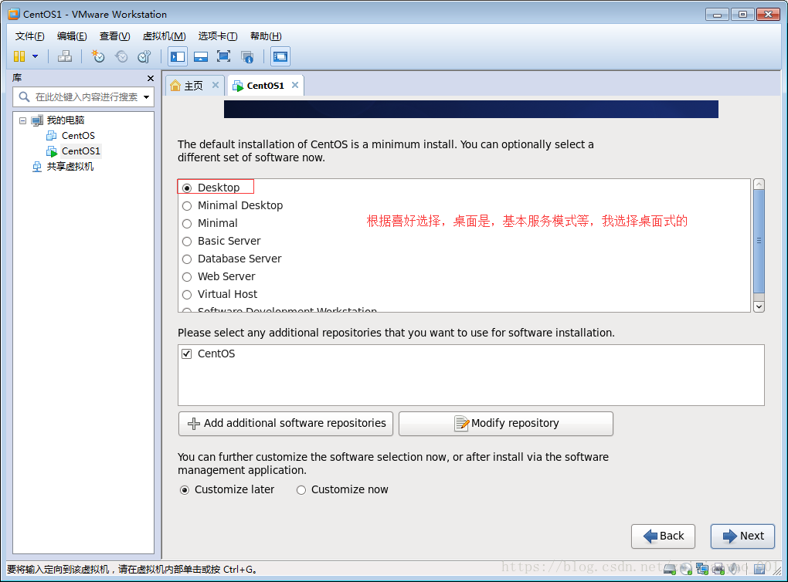The width and height of the screenshot is (788, 582).
Task: Open the power options dropdown arrow
Action: pyautogui.click(x=36, y=56)
